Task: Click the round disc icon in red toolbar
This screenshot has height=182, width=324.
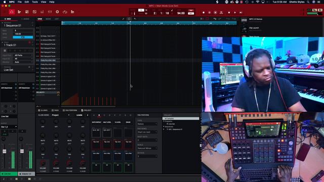Action: [x=57, y=12]
